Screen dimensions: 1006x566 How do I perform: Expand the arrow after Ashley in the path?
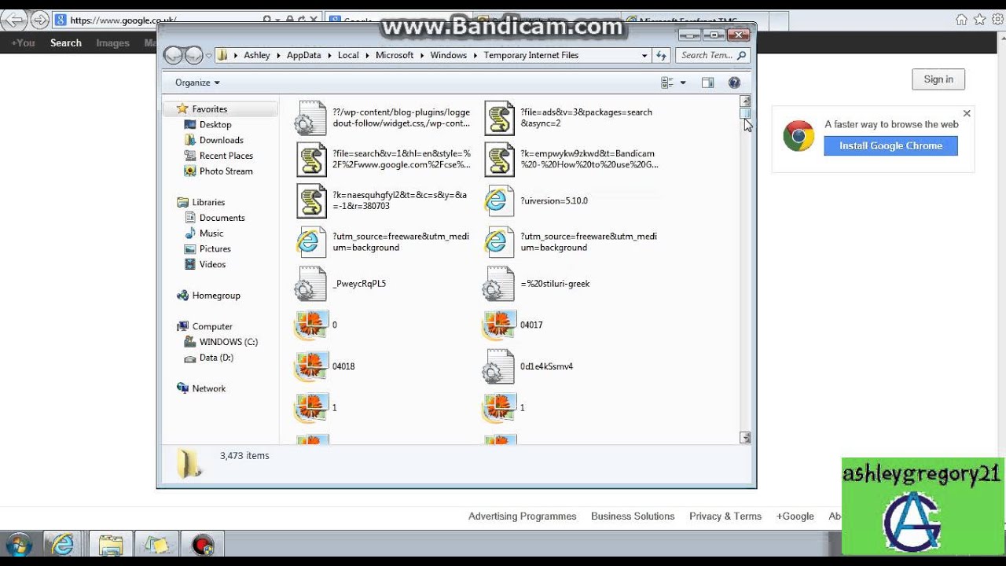pos(278,55)
